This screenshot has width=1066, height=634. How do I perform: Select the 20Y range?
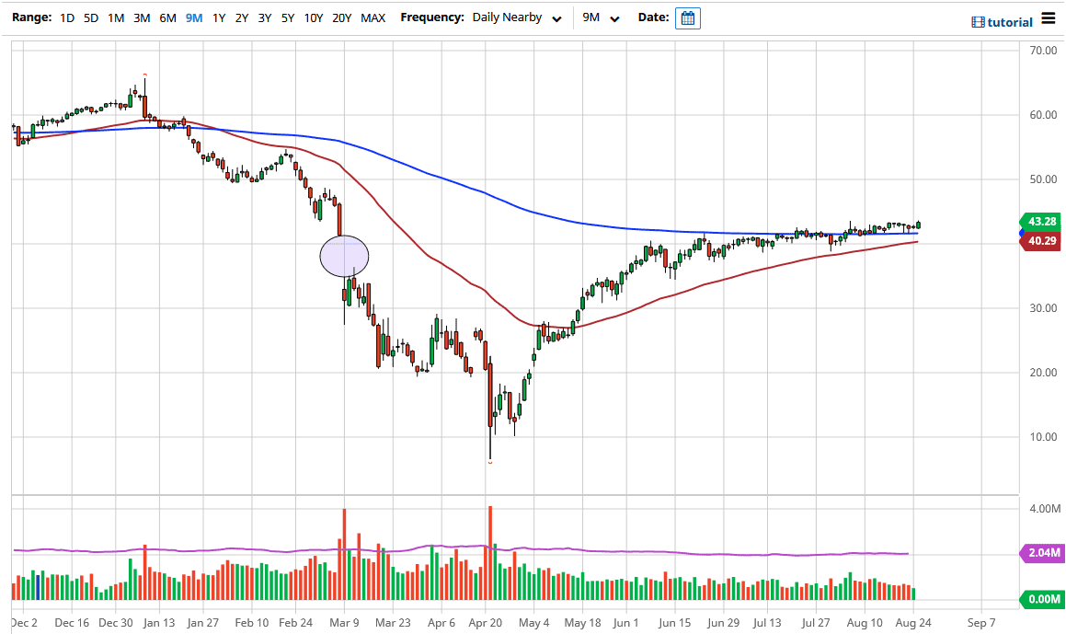tap(341, 17)
